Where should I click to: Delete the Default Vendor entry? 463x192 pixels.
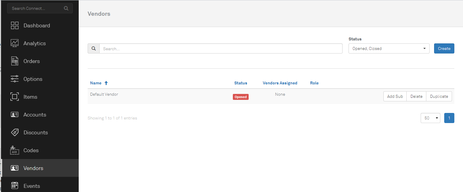click(x=416, y=96)
